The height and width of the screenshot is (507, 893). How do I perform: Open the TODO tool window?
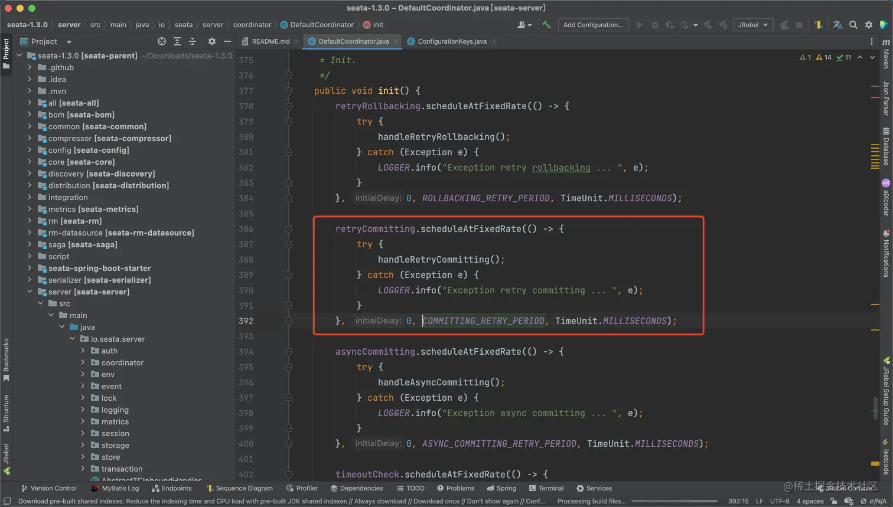tap(410, 488)
